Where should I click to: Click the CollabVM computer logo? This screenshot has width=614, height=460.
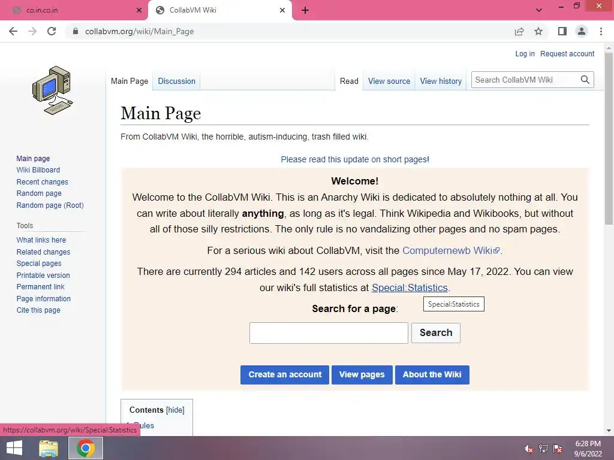53,90
